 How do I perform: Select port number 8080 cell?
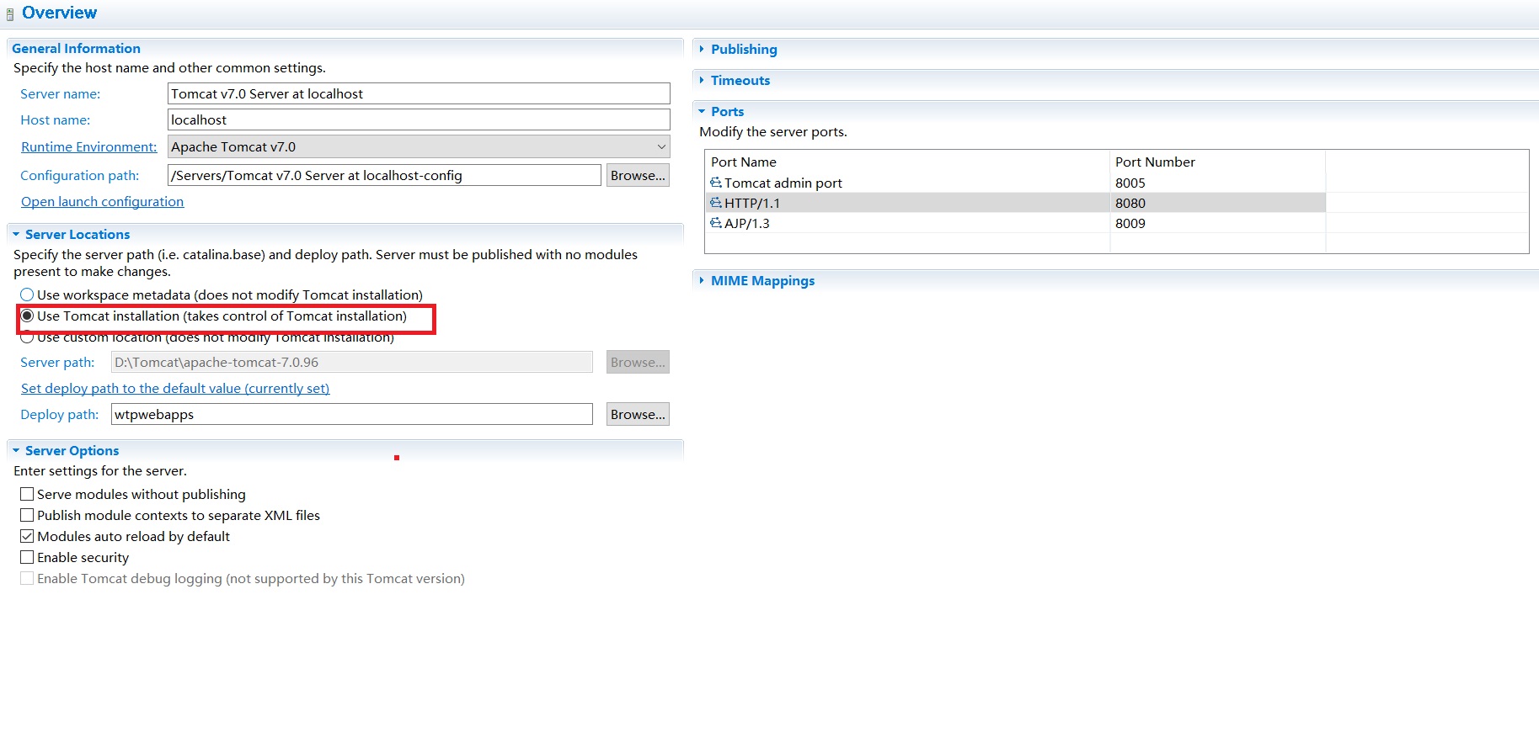click(1217, 203)
